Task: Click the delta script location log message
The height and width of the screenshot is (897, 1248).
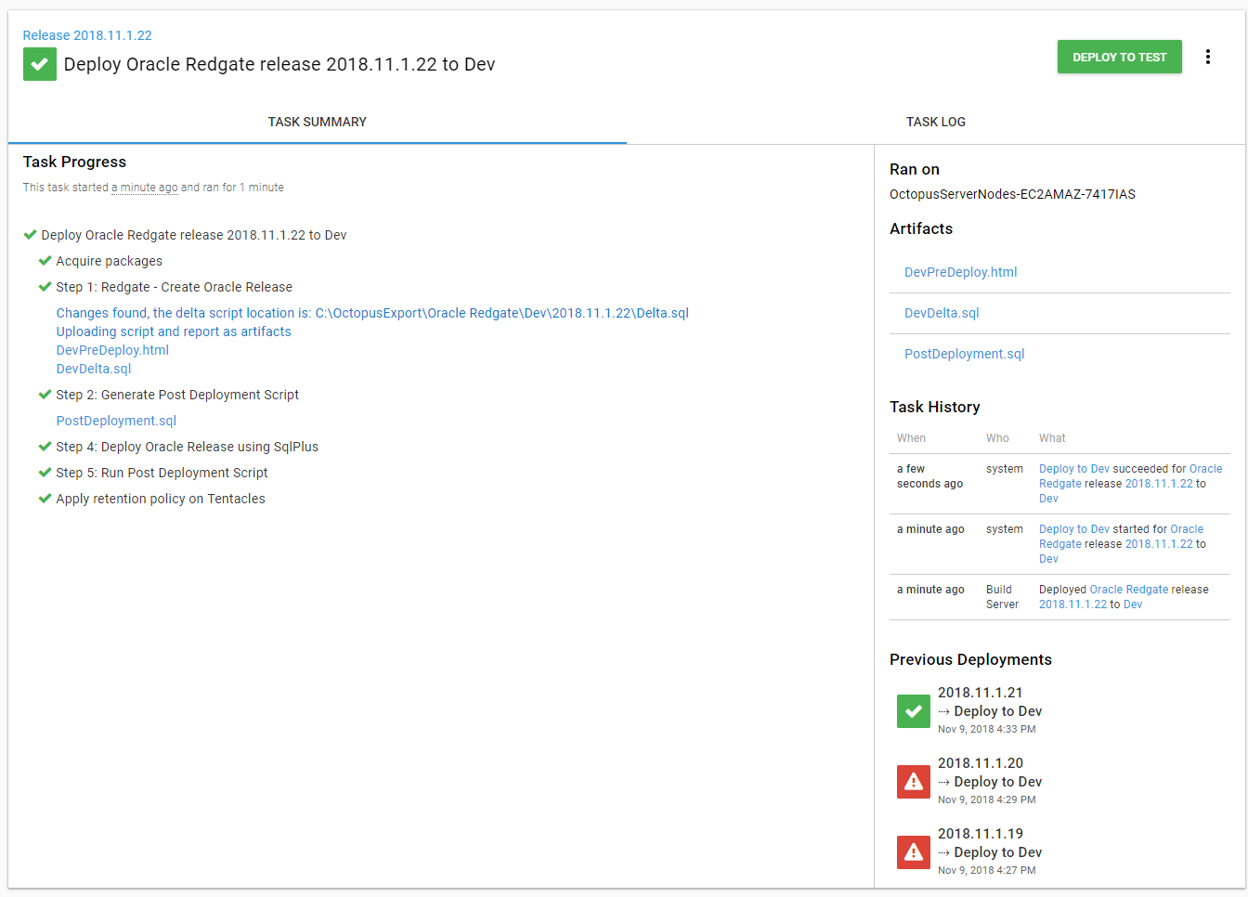Action: pyautogui.click(x=371, y=313)
